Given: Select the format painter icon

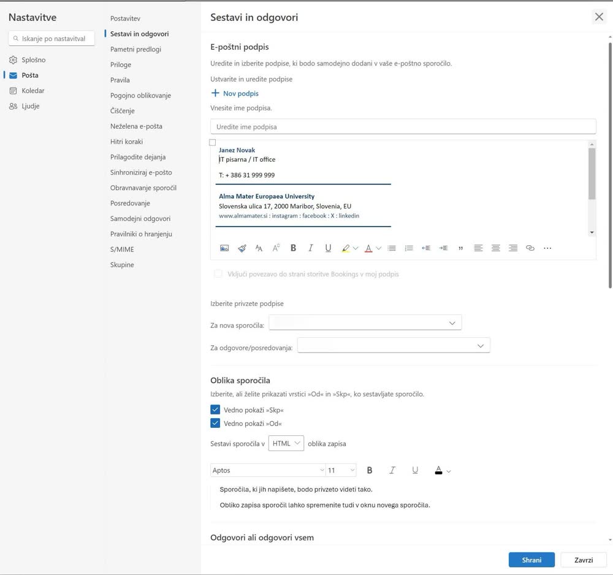Looking at the screenshot, I should [x=242, y=248].
